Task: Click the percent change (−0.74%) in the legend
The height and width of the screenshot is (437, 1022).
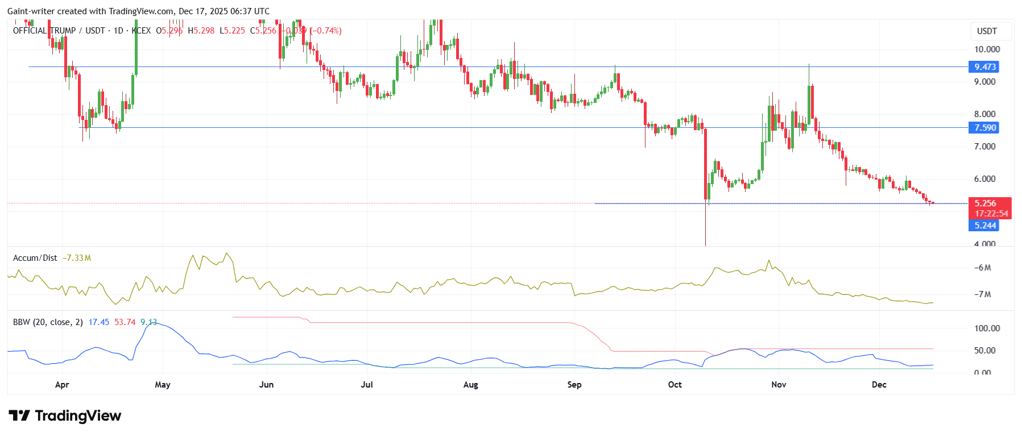Action: pyautogui.click(x=326, y=31)
